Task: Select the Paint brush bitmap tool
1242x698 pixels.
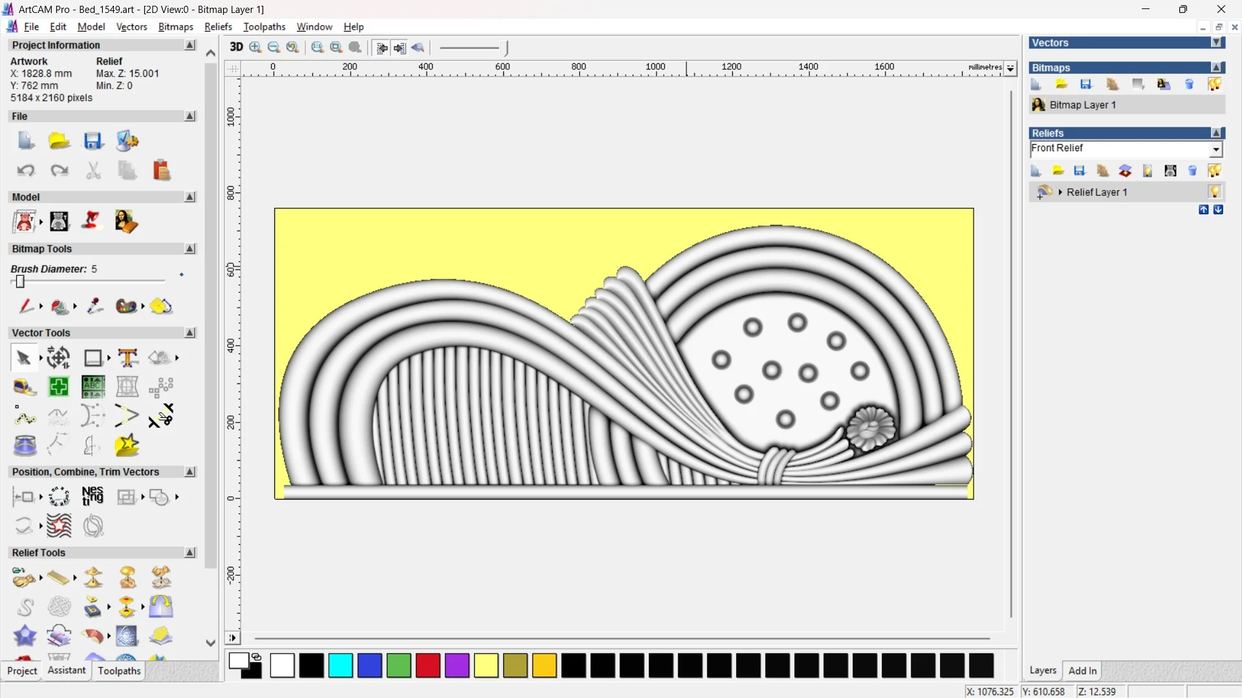Action: click(26, 306)
